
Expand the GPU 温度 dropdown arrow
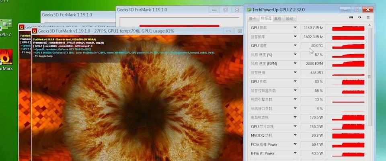pos(295,45)
